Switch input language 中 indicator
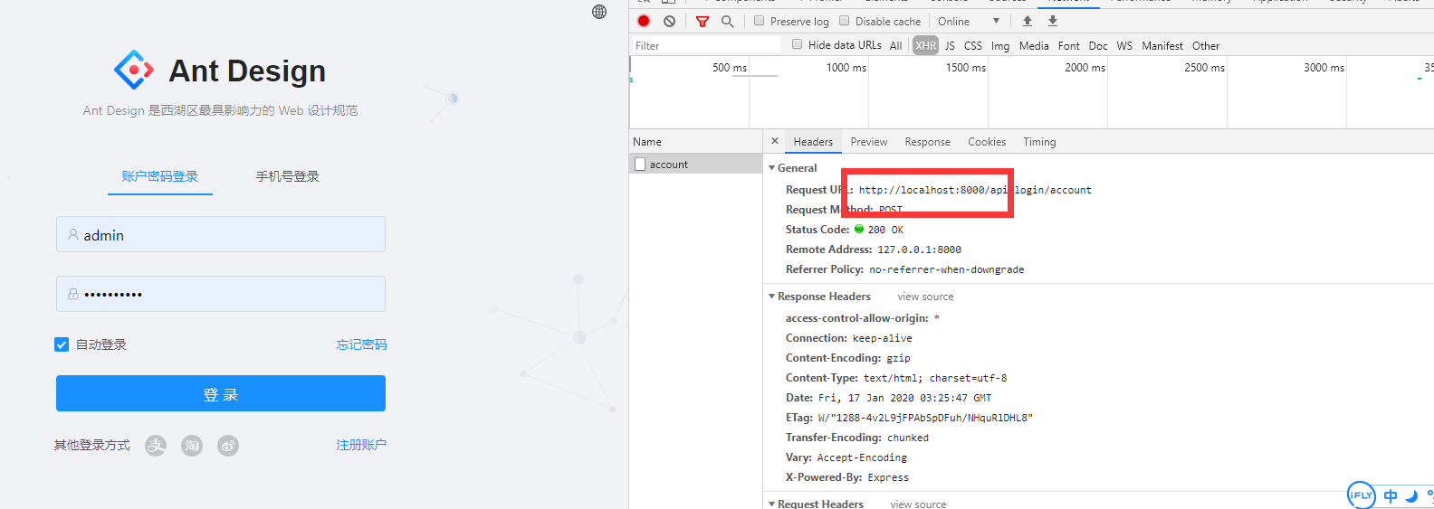Viewport: 1434px width, 509px height. pyautogui.click(x=1391, y=495)
